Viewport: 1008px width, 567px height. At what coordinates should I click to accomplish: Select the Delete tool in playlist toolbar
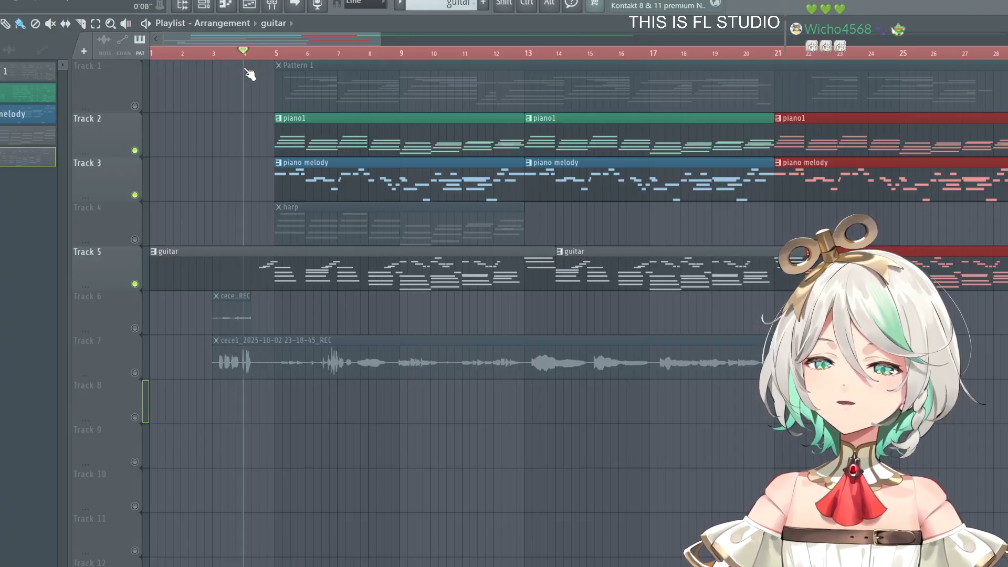click(35, 24)
